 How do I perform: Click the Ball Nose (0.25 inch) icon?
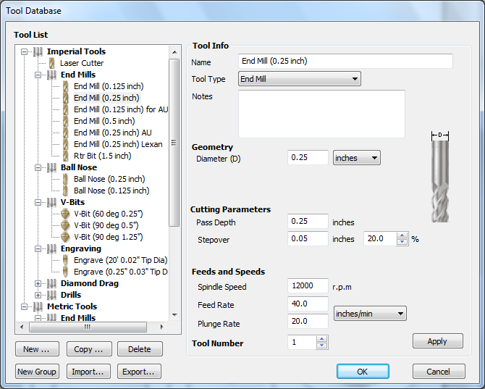click(x=66, y=179)
